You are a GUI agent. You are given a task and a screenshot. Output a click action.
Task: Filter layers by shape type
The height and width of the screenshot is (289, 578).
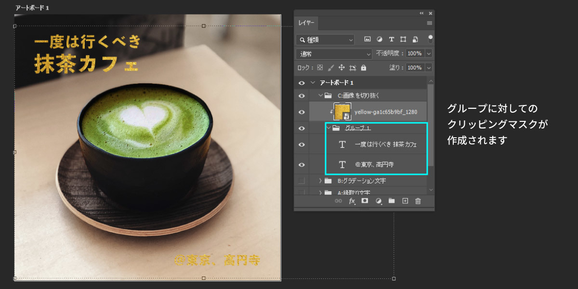403,39
